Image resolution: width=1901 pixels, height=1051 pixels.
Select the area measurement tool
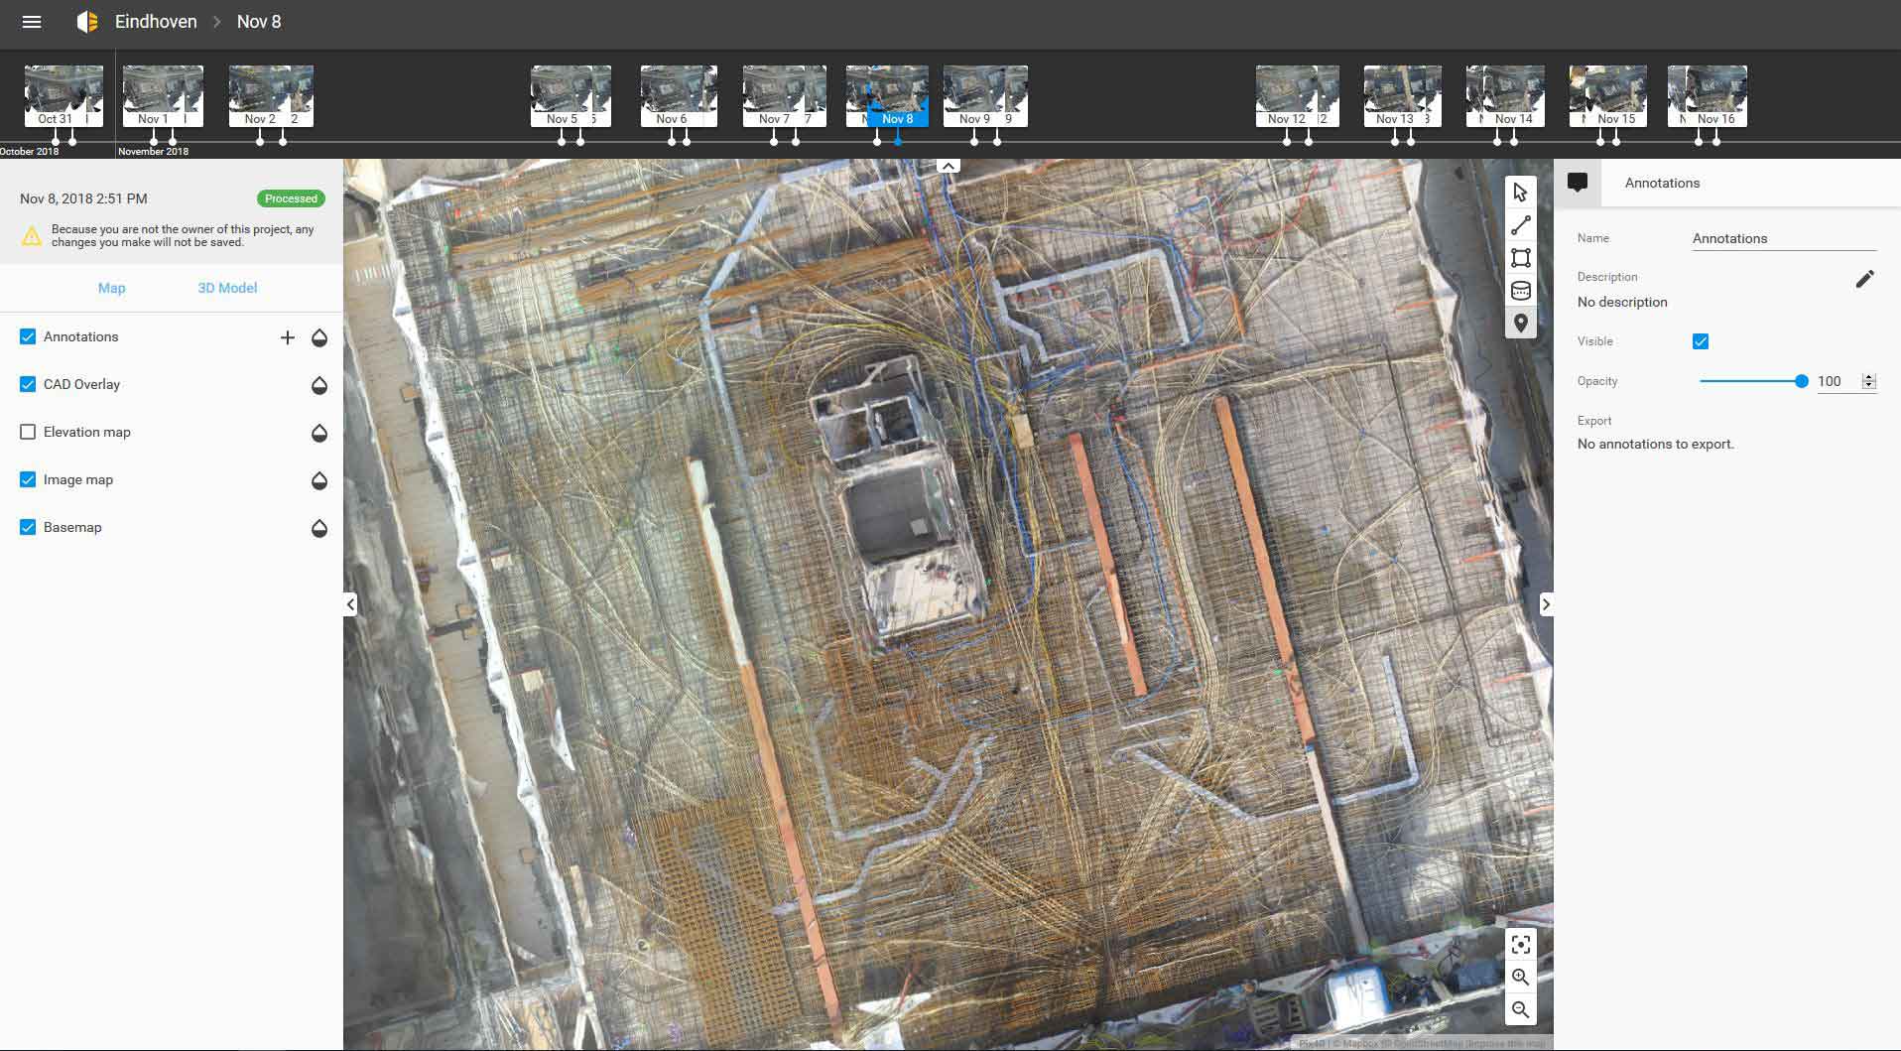1521,258
